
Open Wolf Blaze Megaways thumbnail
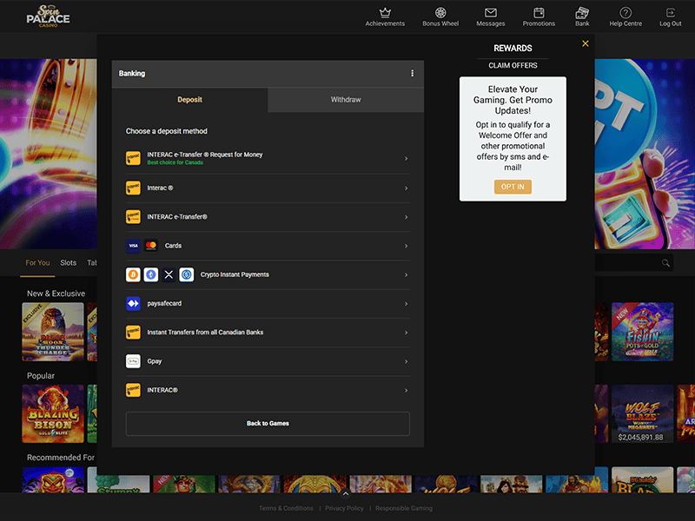tap(642, 414)
